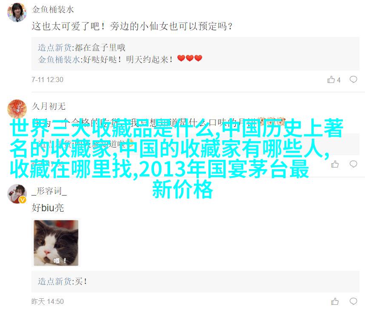Viewport: 365px width, 312px height.
Task: Reply to the 好biu亮 comment
Action: pos(354,301)
